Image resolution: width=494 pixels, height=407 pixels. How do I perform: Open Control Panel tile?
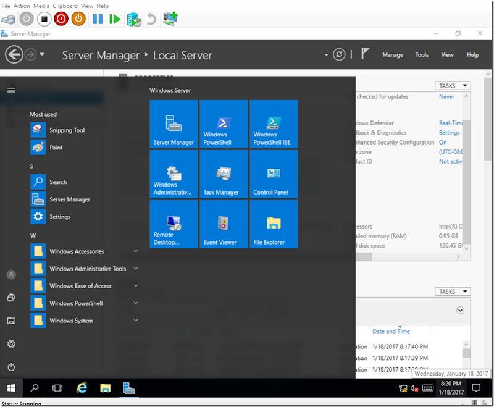click(x=274, y=174)
